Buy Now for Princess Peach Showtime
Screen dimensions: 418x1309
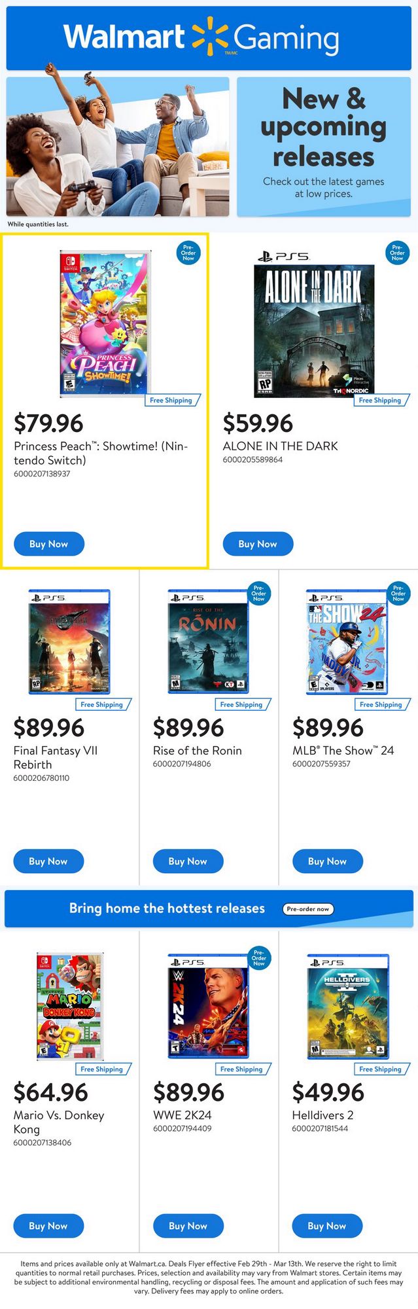(x=49, y=544)
